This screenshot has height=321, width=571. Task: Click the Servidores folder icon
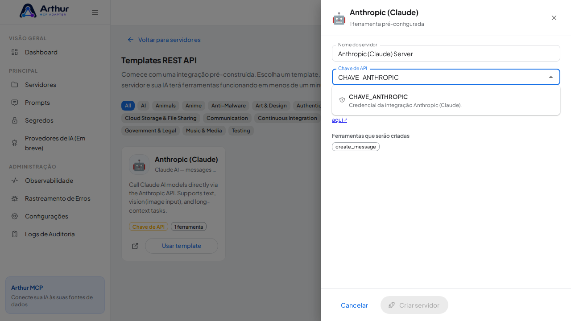click(15, 85)
